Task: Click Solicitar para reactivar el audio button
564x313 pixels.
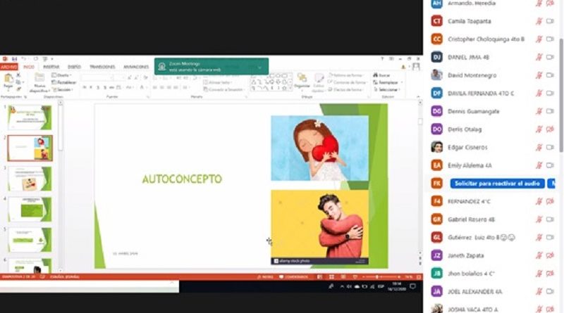Action: pos(497,183)
